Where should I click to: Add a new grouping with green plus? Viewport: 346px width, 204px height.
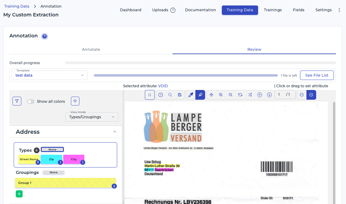click(19, 194)
